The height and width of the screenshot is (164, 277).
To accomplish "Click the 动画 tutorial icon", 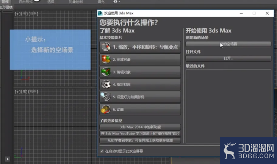I will pyautogui.click(x=105, y=109).
